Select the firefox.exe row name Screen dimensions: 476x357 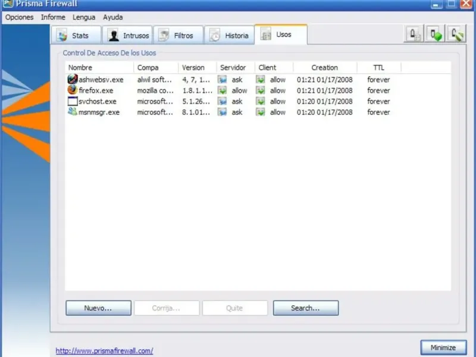(x=96, y=90)
